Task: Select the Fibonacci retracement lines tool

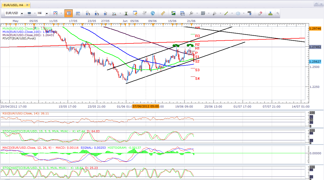Action: [203, 13]
